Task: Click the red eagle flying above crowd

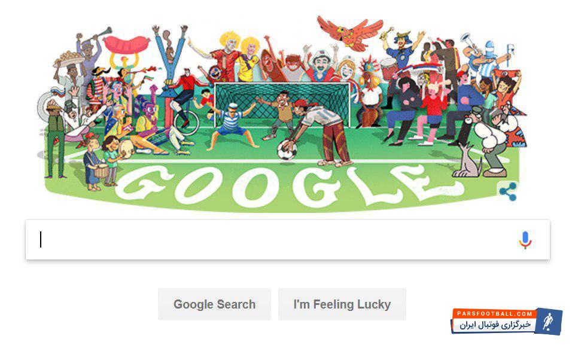Action: click(x=350, y=33)
